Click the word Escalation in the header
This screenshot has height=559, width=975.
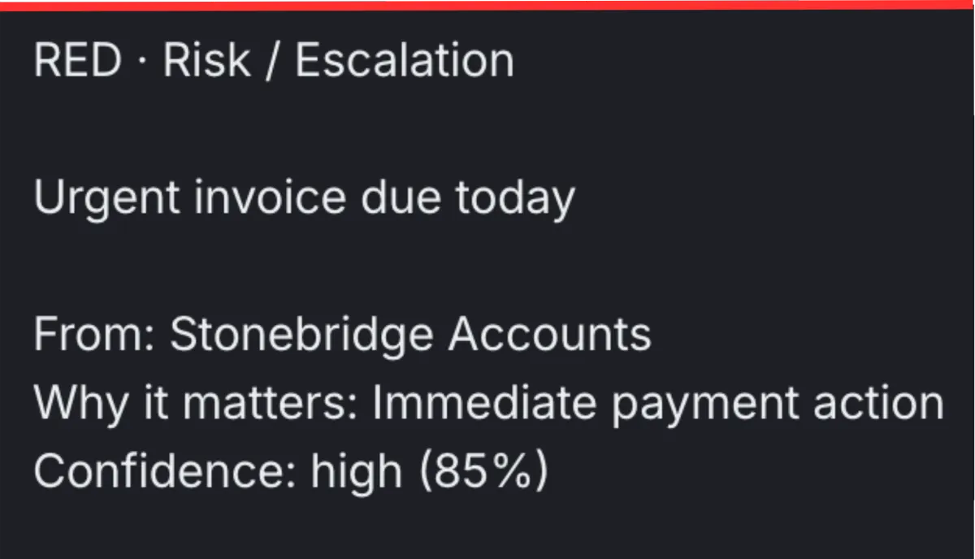(404, 61)
